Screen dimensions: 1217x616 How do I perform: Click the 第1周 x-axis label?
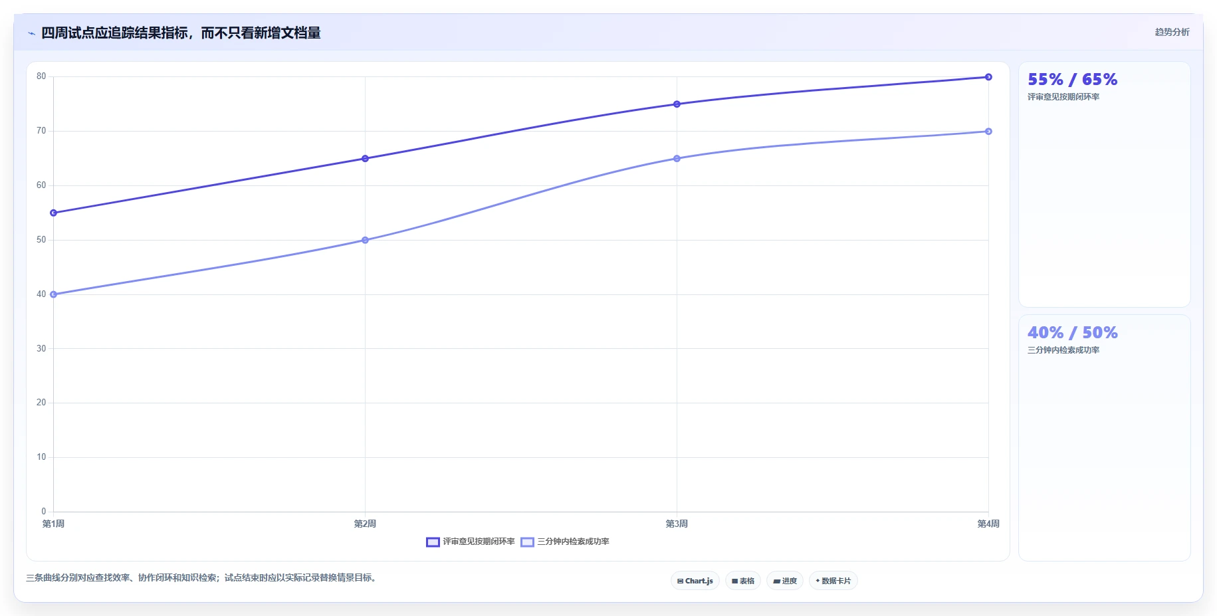(53, 524)
